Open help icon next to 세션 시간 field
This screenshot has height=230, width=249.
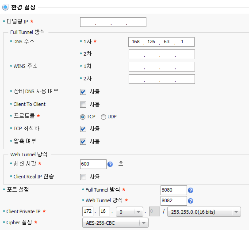[110, 164]
